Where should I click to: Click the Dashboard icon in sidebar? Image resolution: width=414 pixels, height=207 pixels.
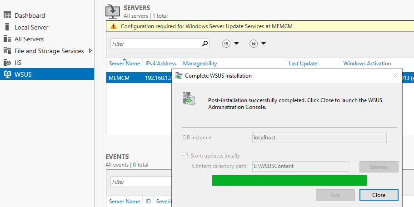(7, 15)
